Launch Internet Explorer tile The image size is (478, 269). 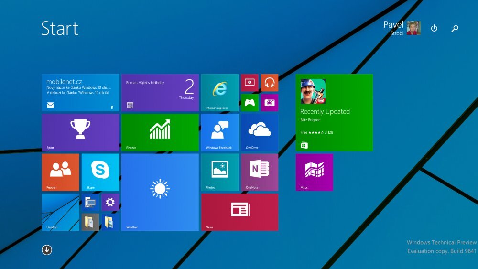coord(220,93)
